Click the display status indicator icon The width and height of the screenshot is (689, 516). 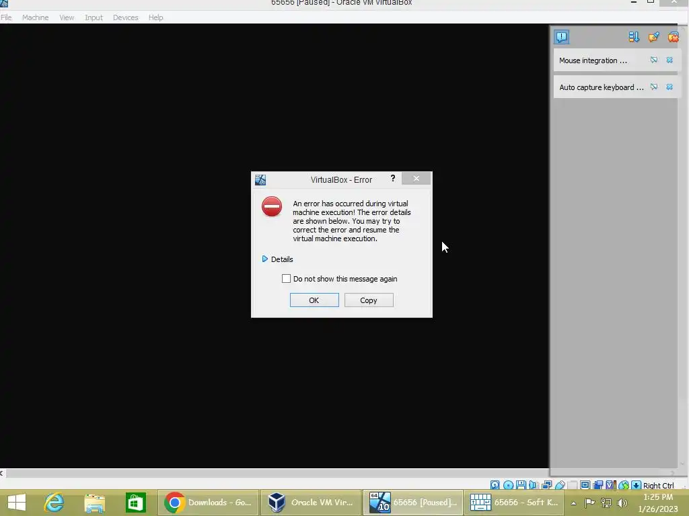coord(585,484)
